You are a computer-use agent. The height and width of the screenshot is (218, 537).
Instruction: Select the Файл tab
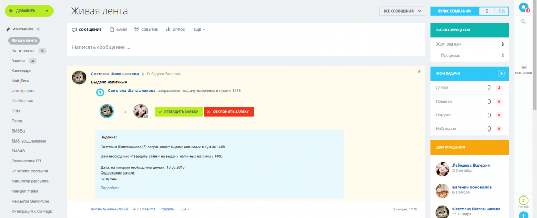(x=118, y=30)
